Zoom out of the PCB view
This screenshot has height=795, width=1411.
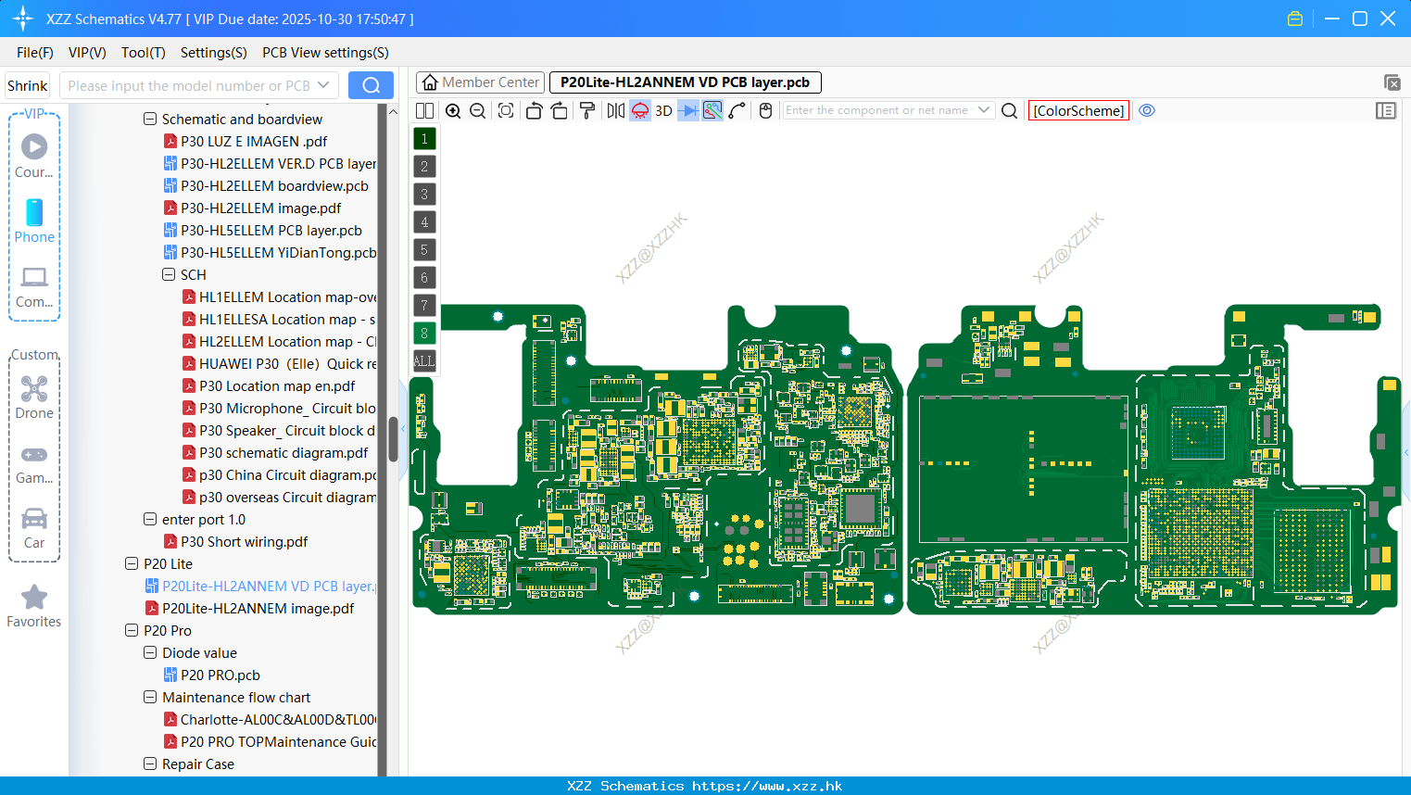[x=478, y=111]
